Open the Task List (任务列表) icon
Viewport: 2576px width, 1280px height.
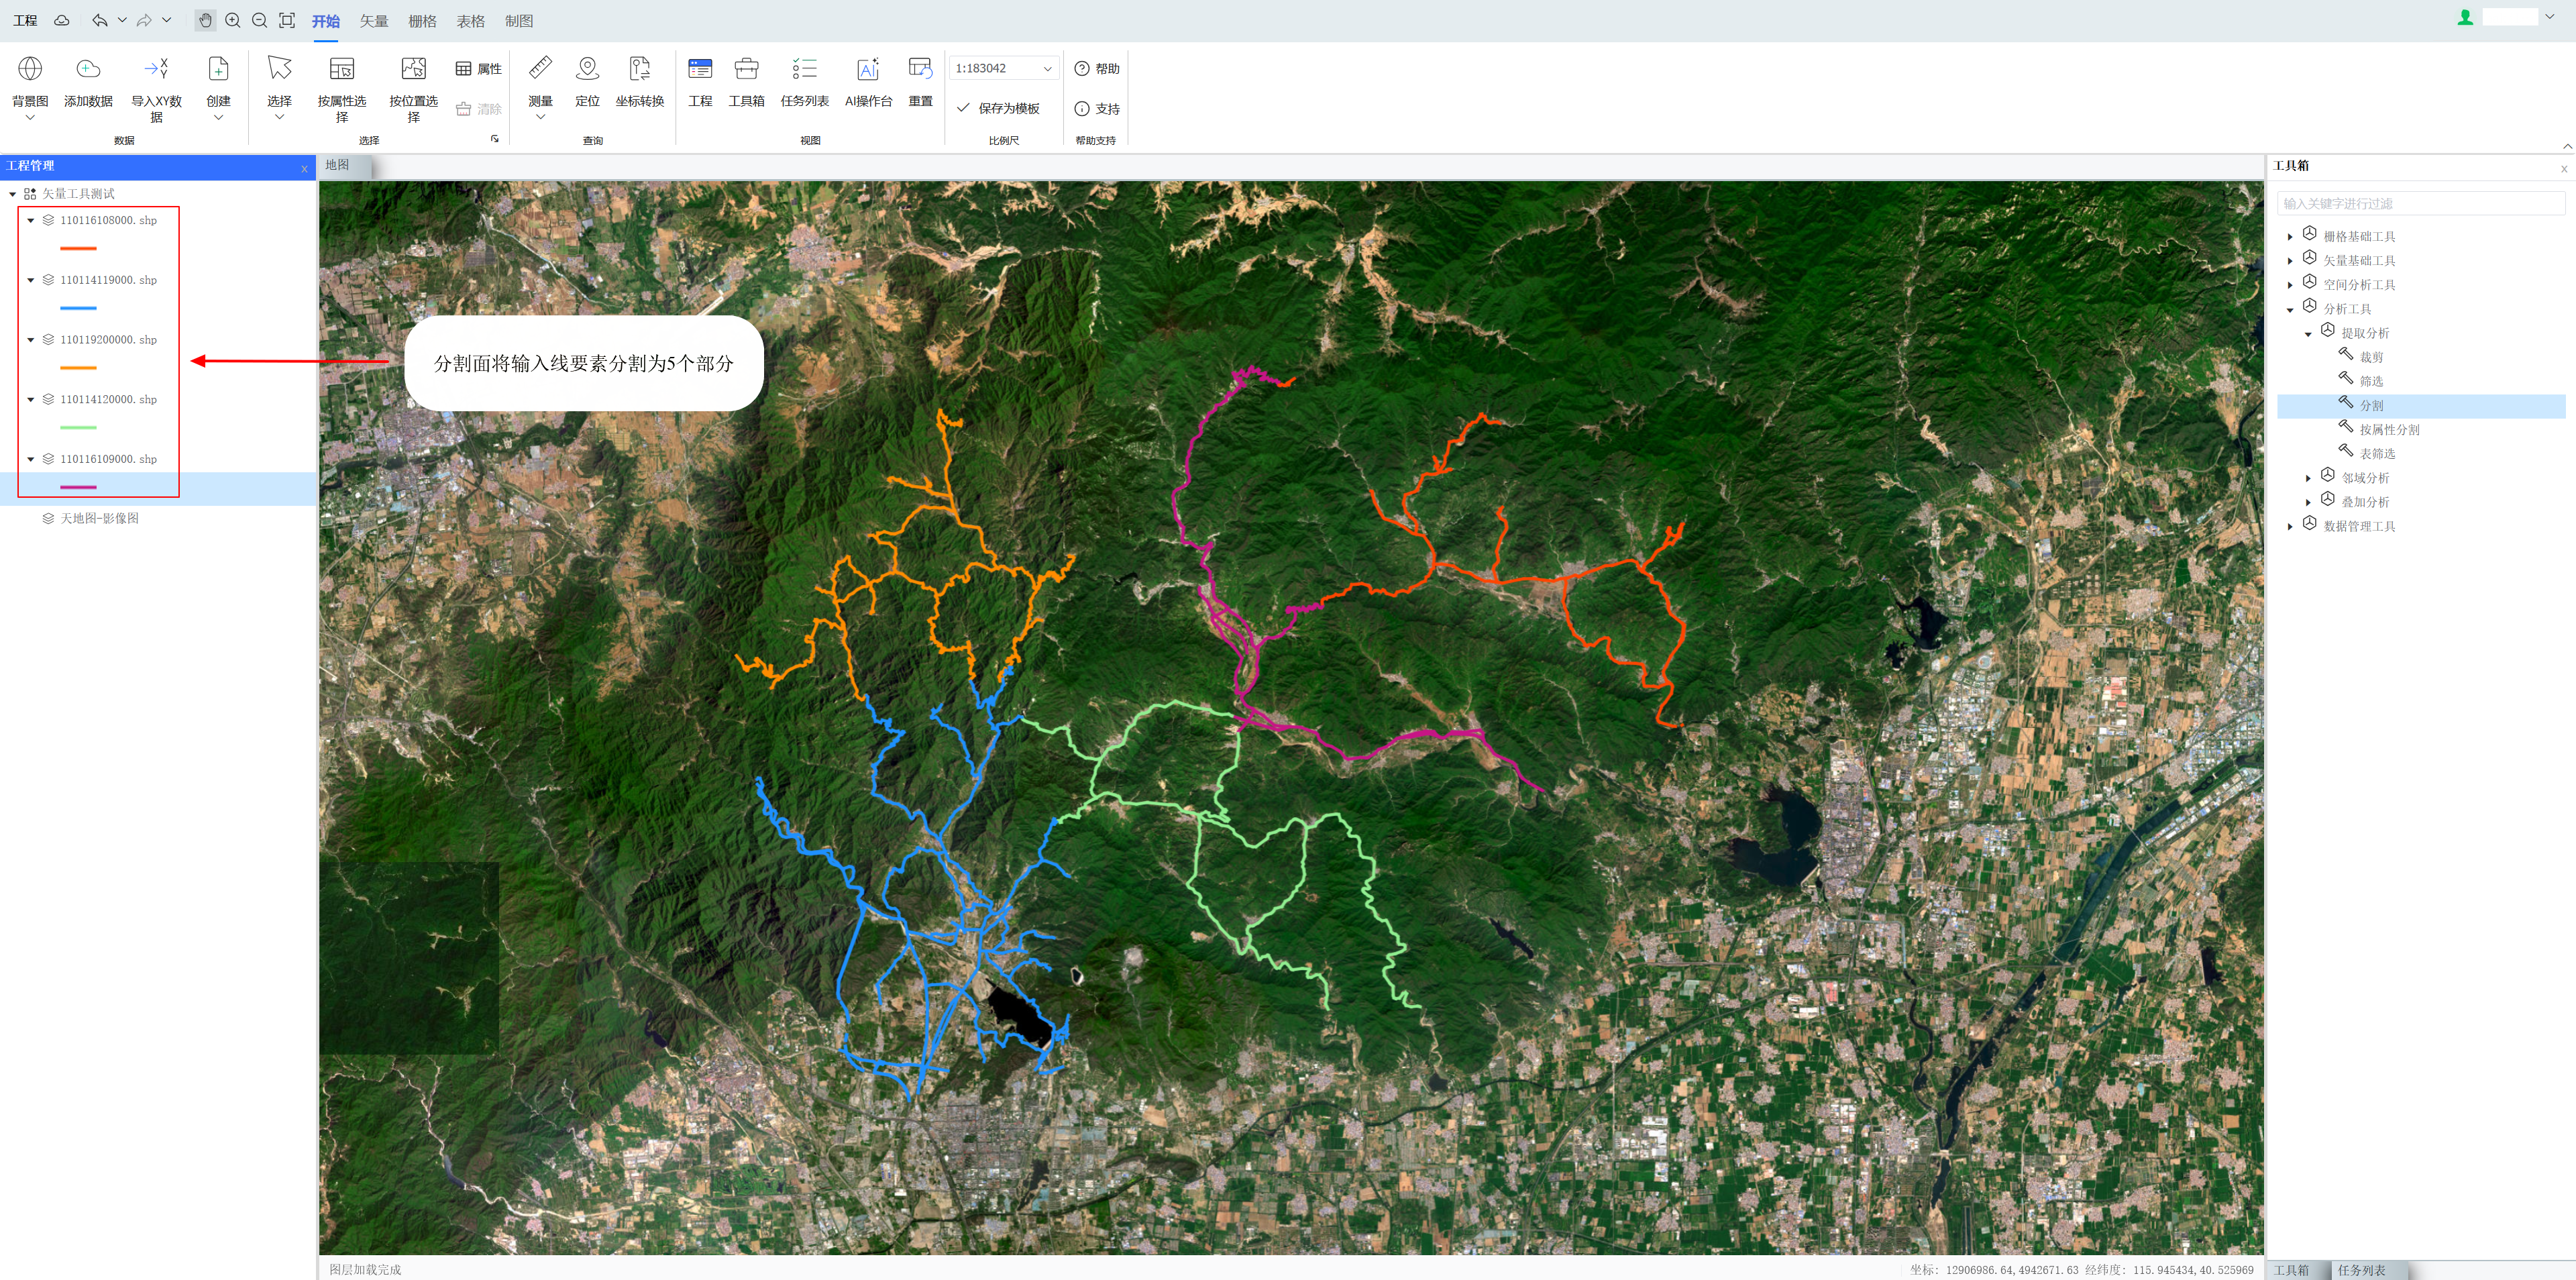tap(804, 69)
